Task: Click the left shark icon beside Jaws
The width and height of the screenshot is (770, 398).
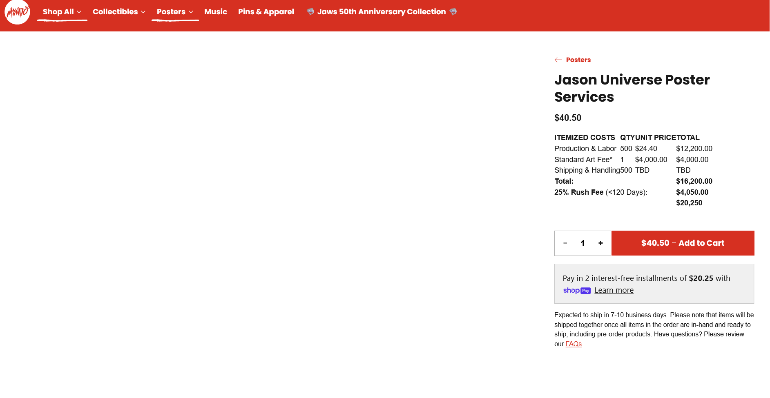Action: pos(310,11)
